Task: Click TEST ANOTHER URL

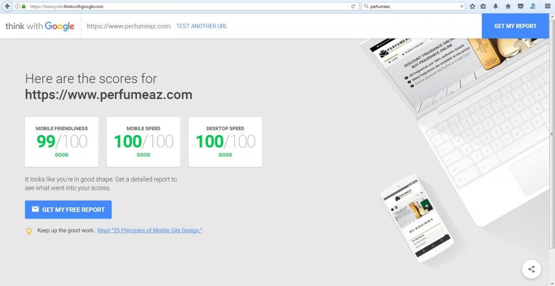Action: (x=202, y=26)
